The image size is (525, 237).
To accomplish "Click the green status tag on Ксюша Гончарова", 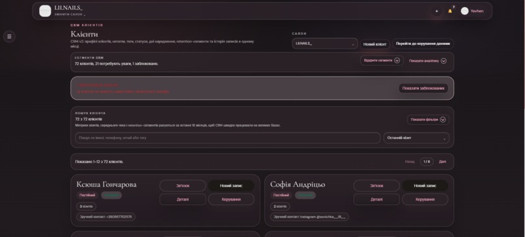I will [x=111, y=195].
